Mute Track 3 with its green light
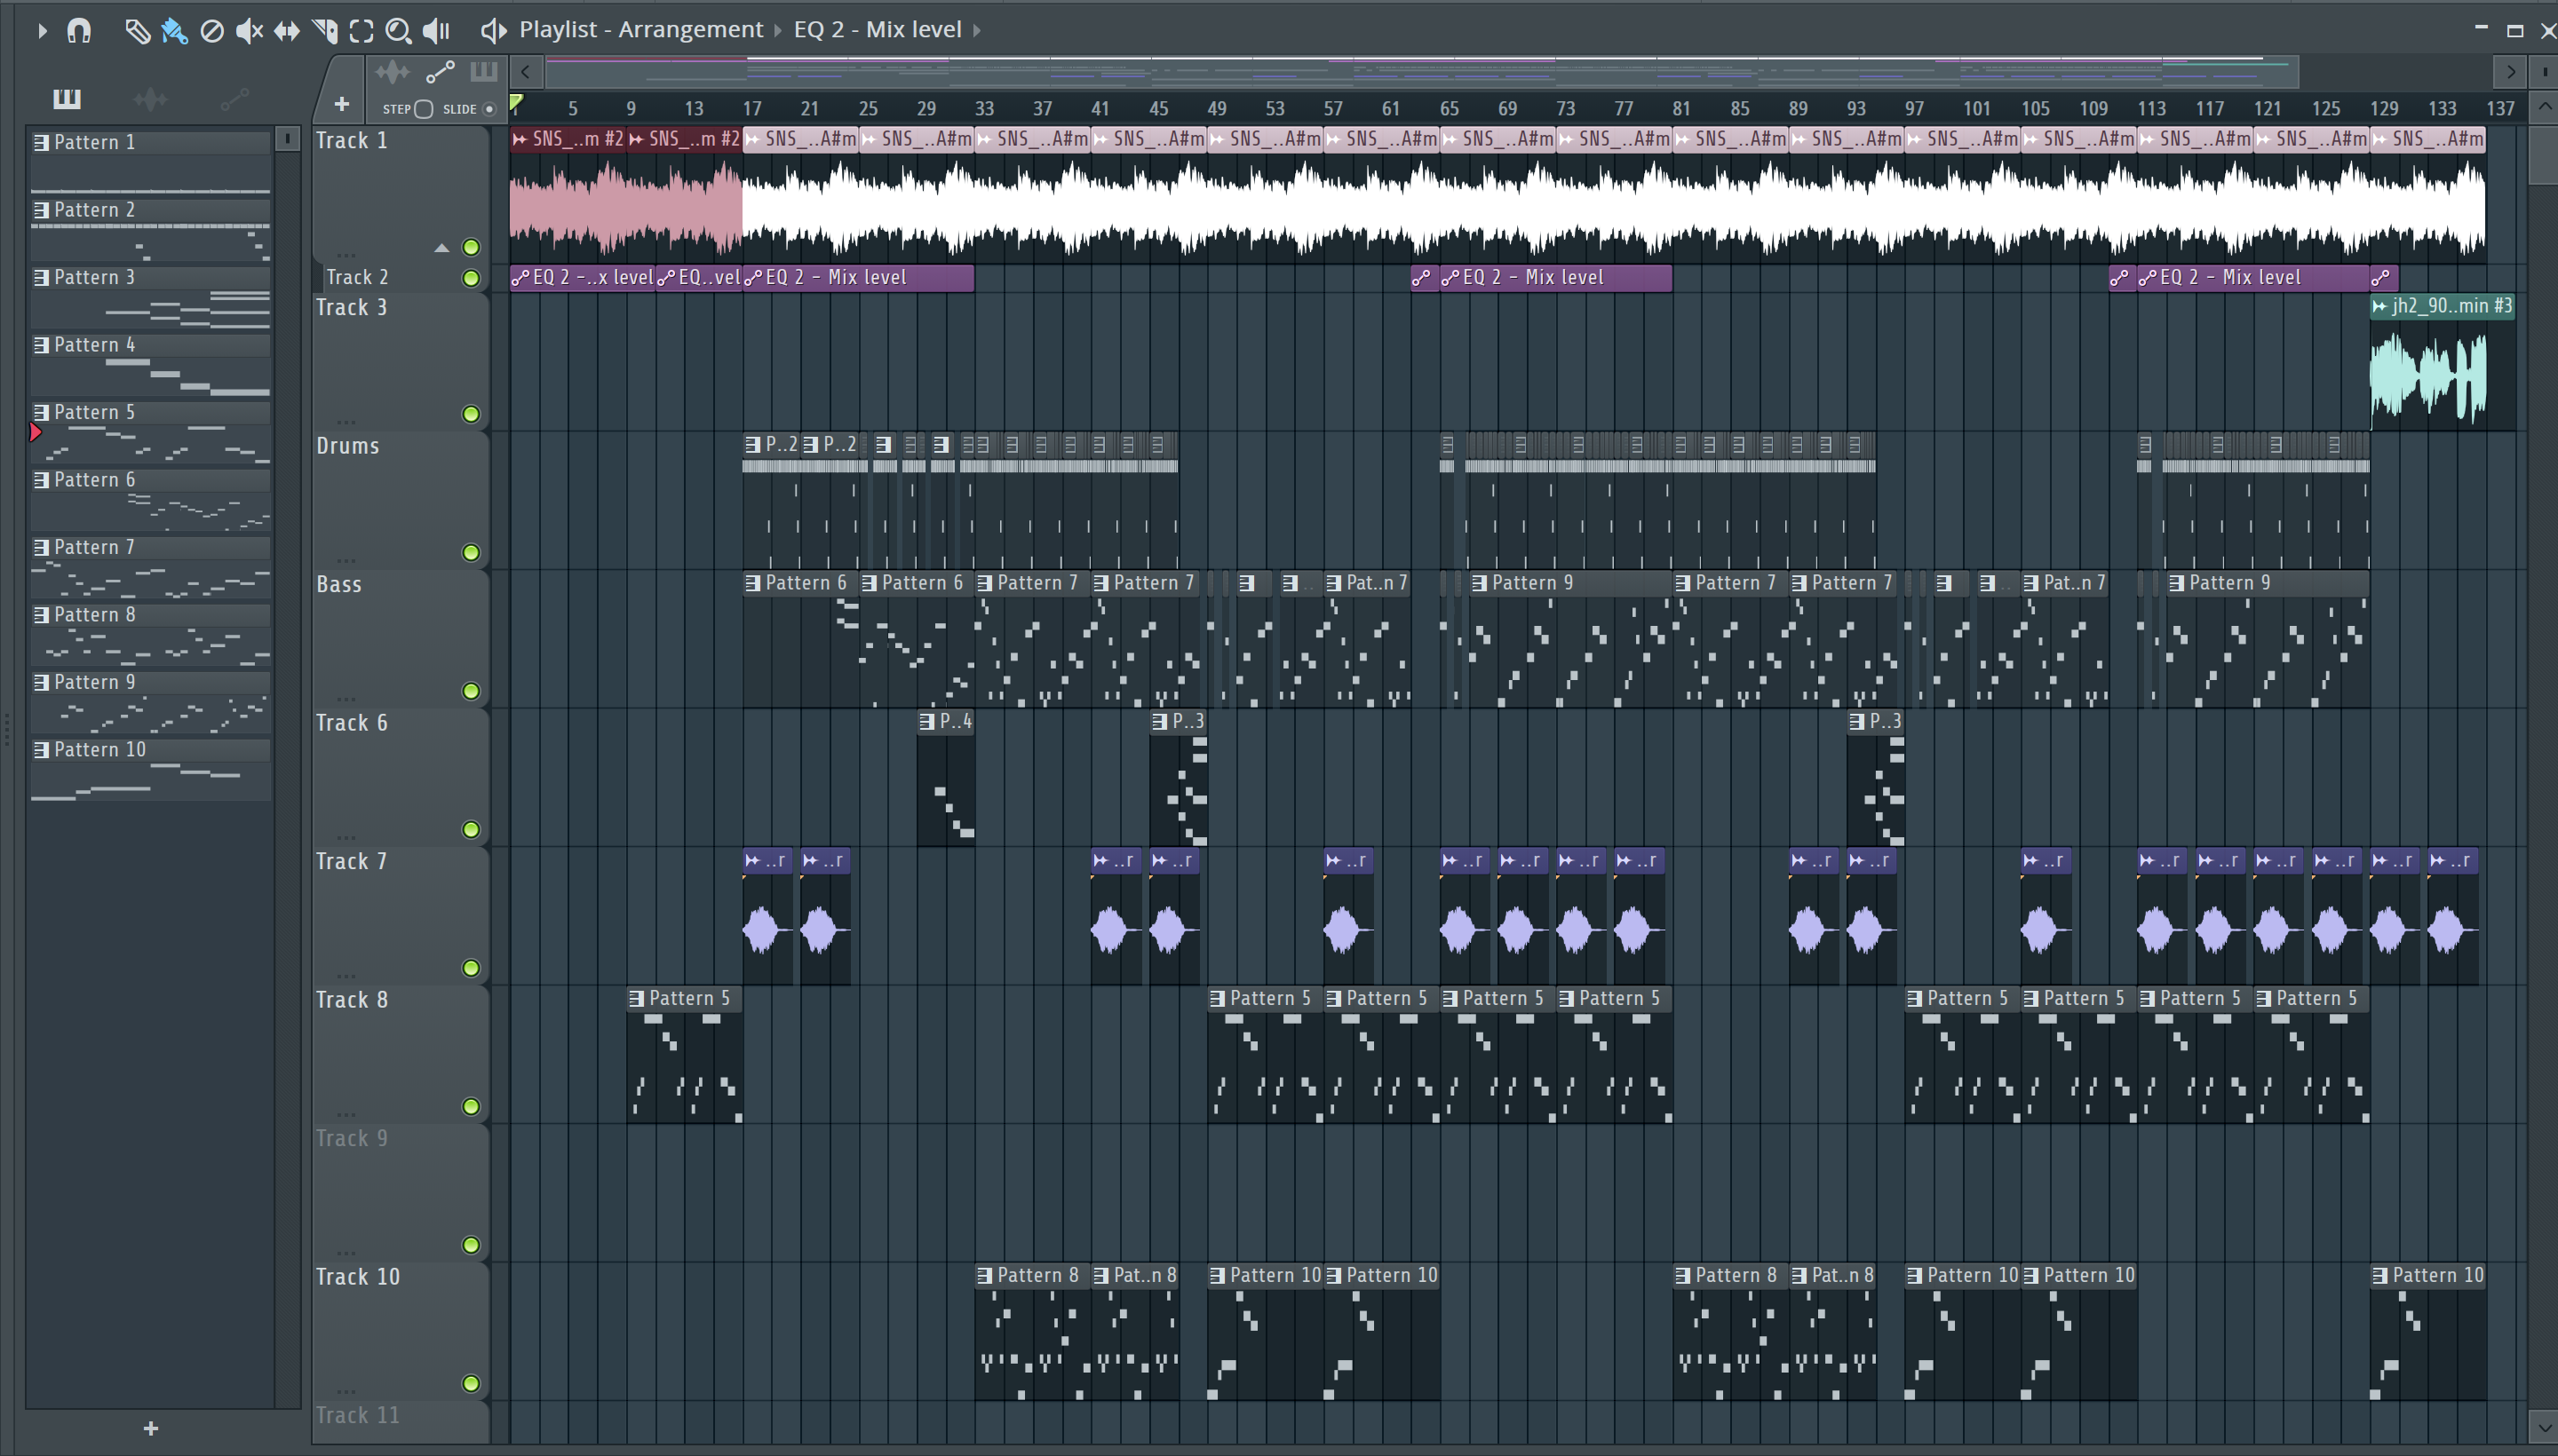The width and height of the screenshot is (2558, 1456). [470, 414]
